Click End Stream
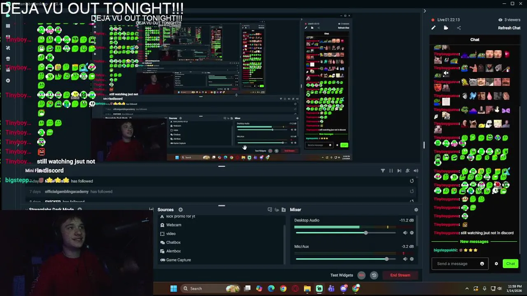Viewport: 527px width, 296px height. point(400,275)
